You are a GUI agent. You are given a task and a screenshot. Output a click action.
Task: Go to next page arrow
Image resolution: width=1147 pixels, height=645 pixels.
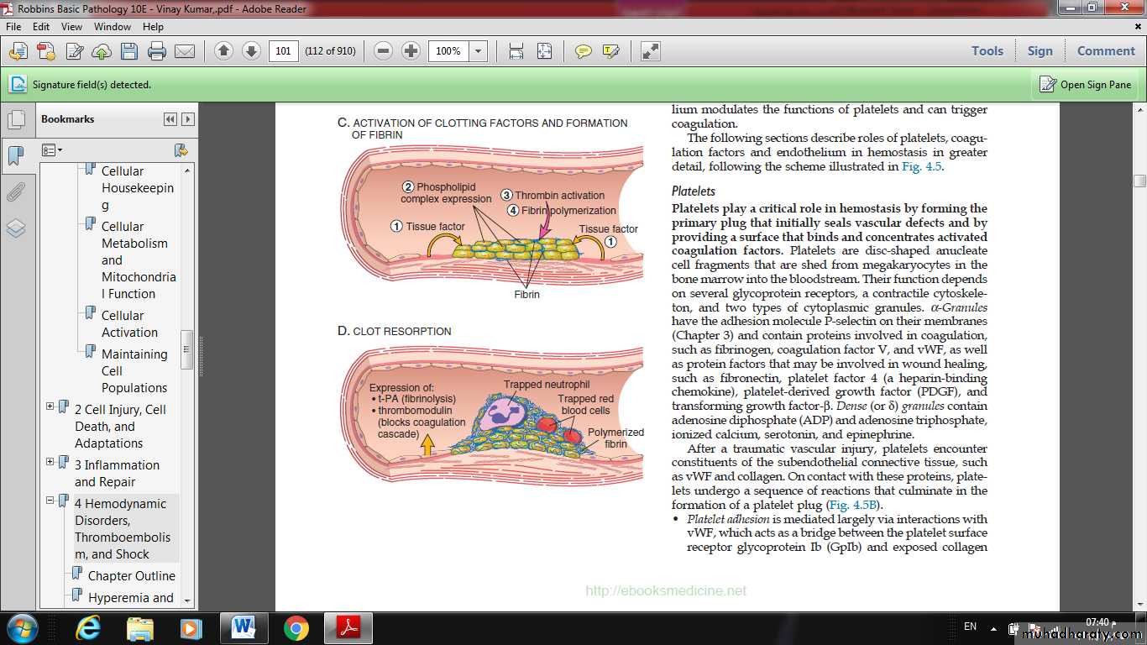pos(251,51)
